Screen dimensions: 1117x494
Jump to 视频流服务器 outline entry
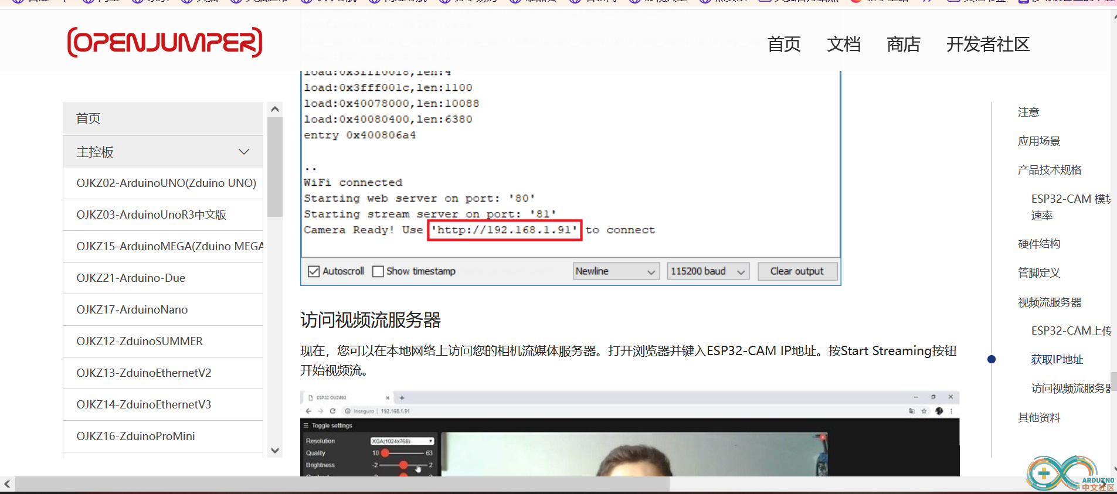1050,302
